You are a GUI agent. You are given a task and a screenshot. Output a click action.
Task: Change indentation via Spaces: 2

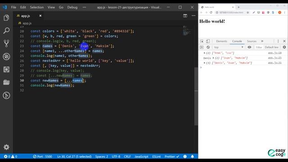[102, 157]
